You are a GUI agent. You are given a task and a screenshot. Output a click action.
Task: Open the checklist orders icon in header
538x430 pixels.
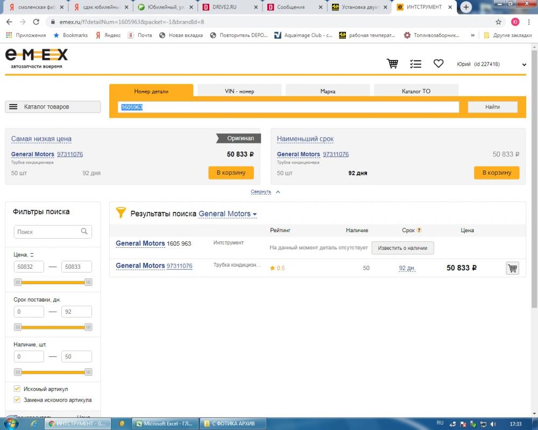(415, 64)
